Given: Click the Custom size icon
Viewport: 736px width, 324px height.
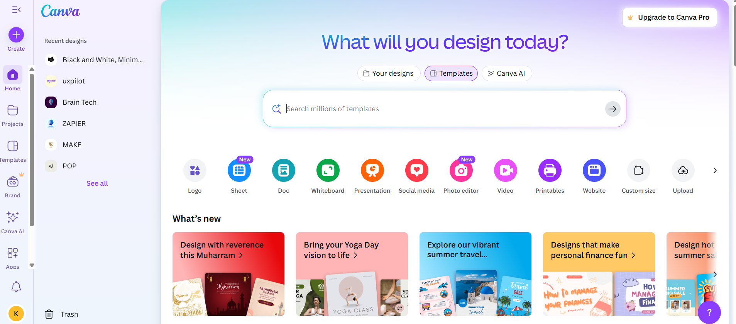Looking at the screenshot, I should [x=638, y=170].
